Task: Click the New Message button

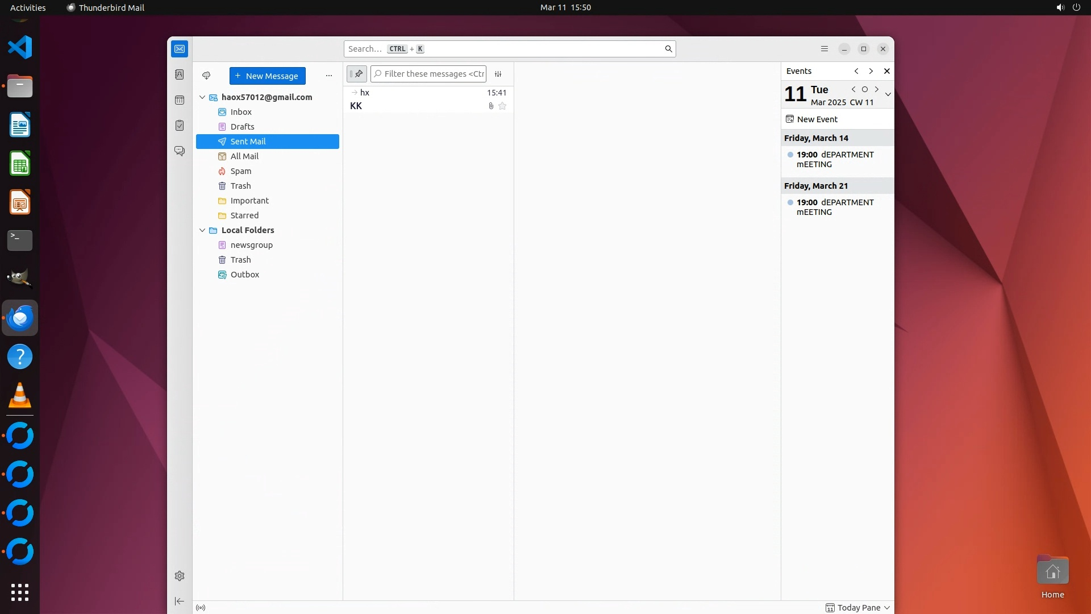Action: pyautogui.click(x=267, y=76)
